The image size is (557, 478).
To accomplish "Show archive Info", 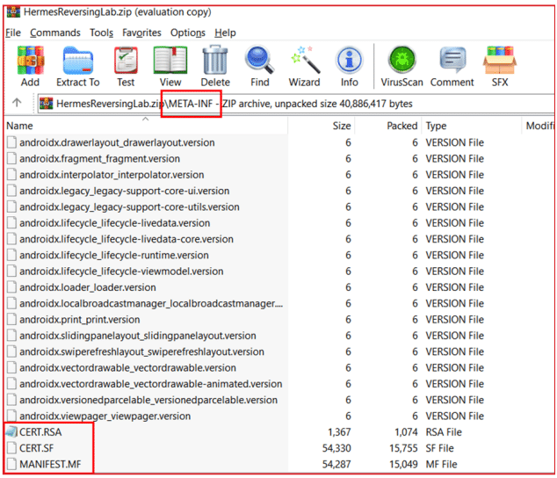I will point(349,60).
